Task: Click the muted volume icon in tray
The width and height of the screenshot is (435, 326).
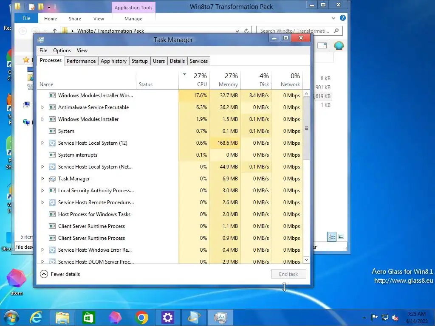Action: click(395, 318)
